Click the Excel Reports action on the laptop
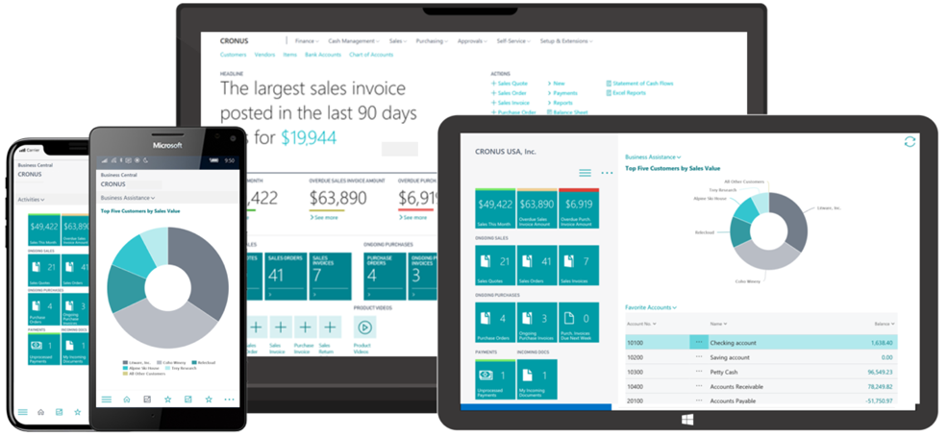Image resolution: width=948 pixels, height=436 pixels. click(625, 93)
